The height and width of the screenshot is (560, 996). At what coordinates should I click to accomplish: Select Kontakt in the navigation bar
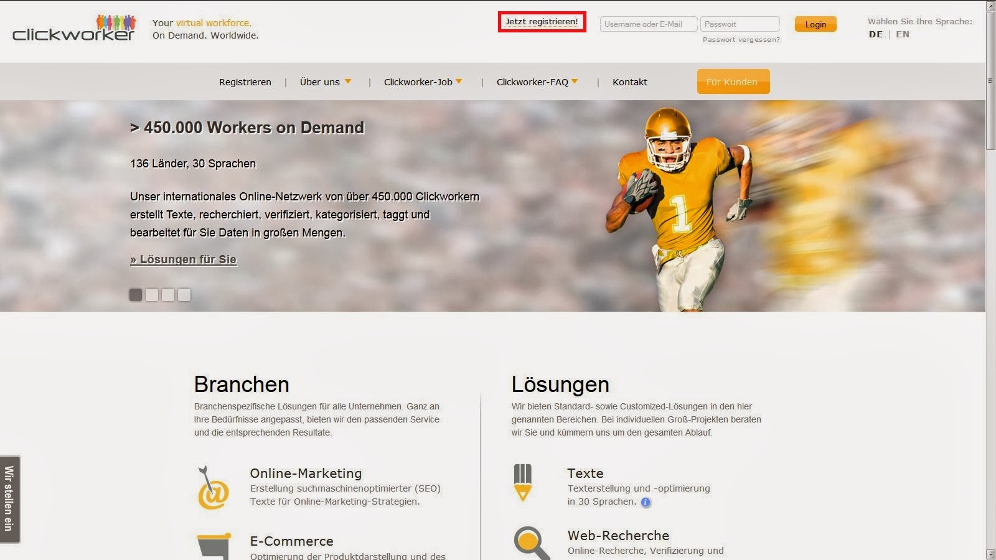630,82
